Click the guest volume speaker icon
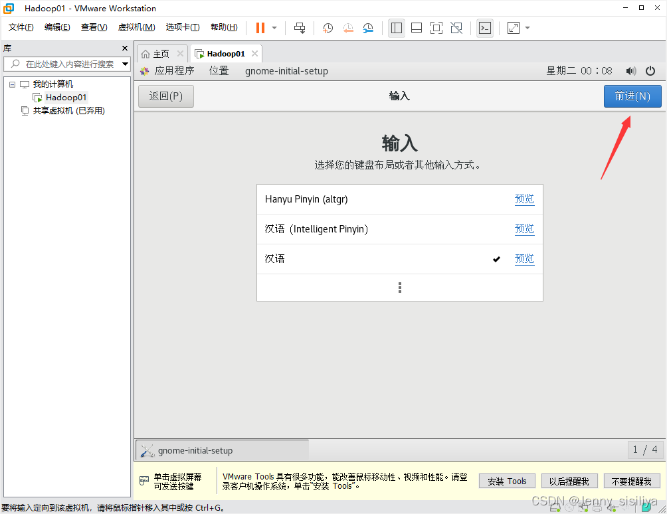Screen dimensions: 667x514 click(x=631, y=71)
